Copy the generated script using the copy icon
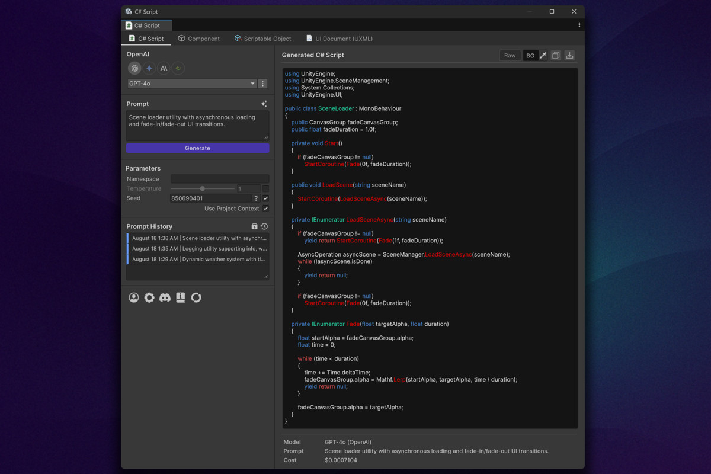This screenshot has width=711, height=474. click(556, 55)
